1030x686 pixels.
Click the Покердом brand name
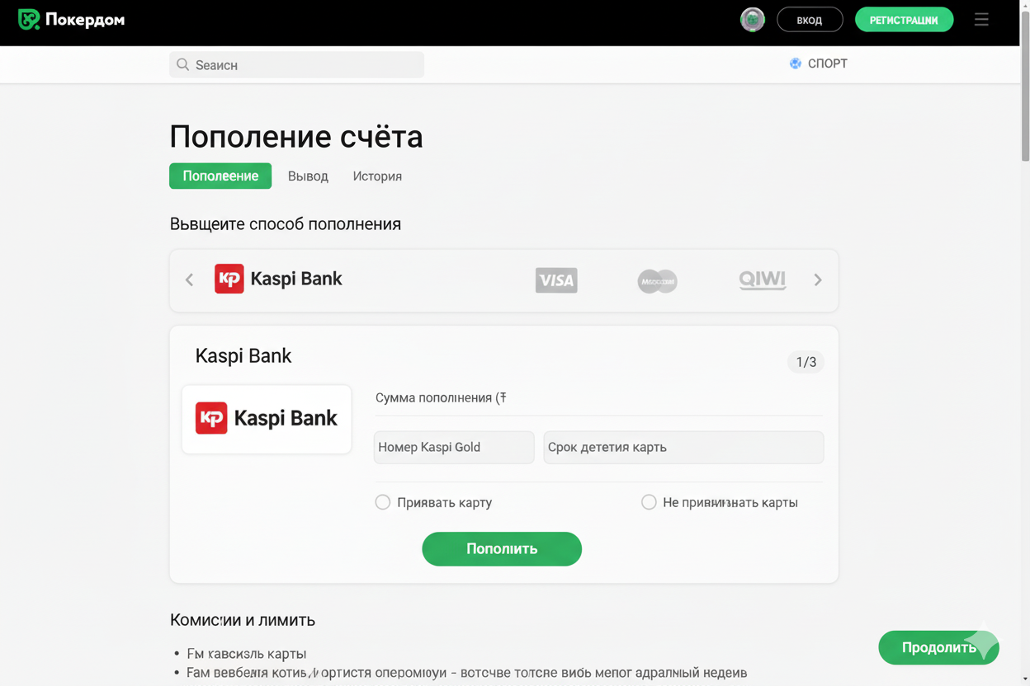[x=85, y=20]
